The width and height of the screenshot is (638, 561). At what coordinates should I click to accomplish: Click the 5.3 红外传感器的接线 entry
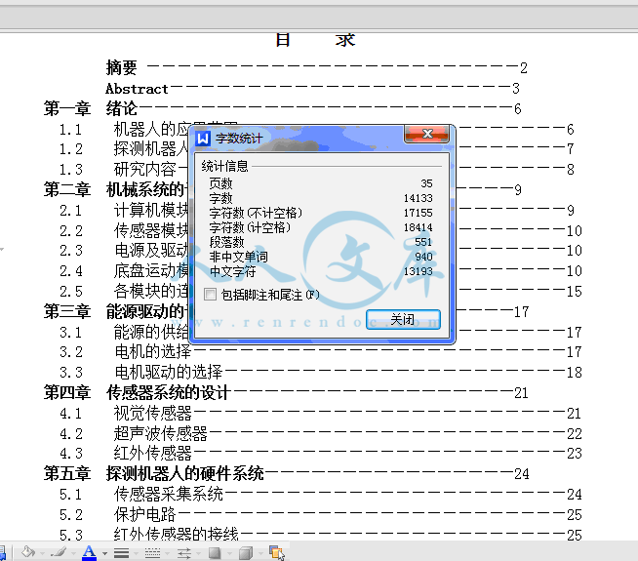tap(149, 534)
